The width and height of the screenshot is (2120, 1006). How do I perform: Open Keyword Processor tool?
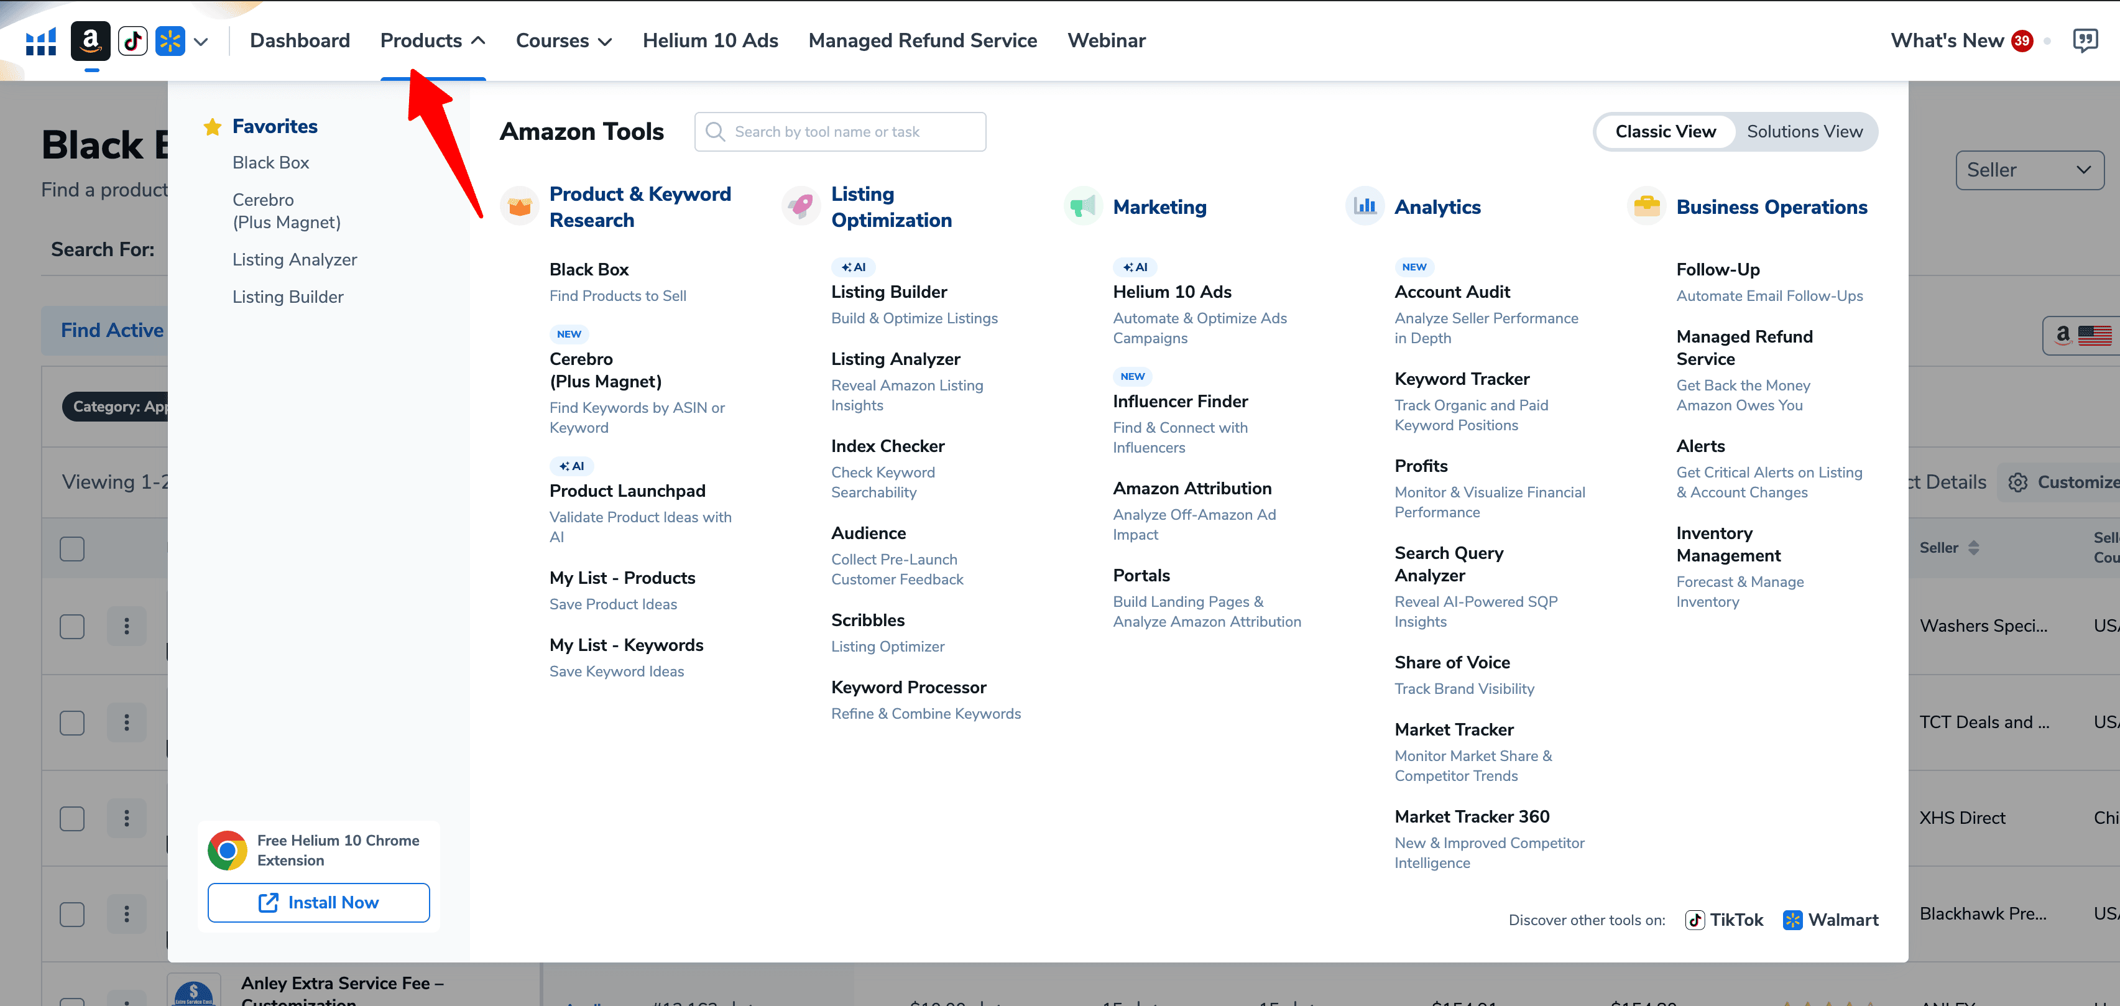[908, 688]
